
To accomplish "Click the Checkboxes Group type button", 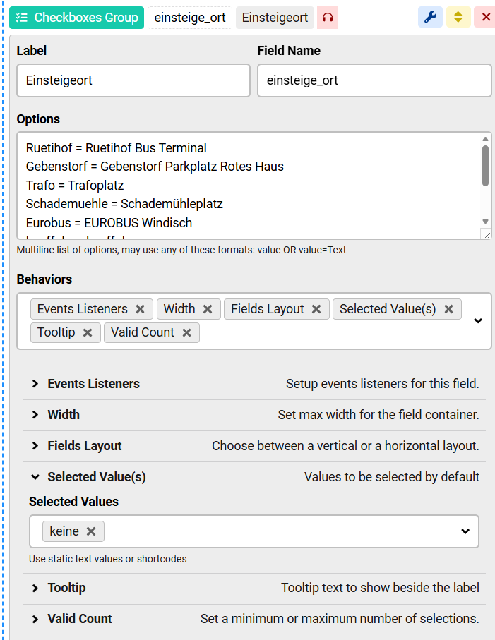I will tap(76, 18).
